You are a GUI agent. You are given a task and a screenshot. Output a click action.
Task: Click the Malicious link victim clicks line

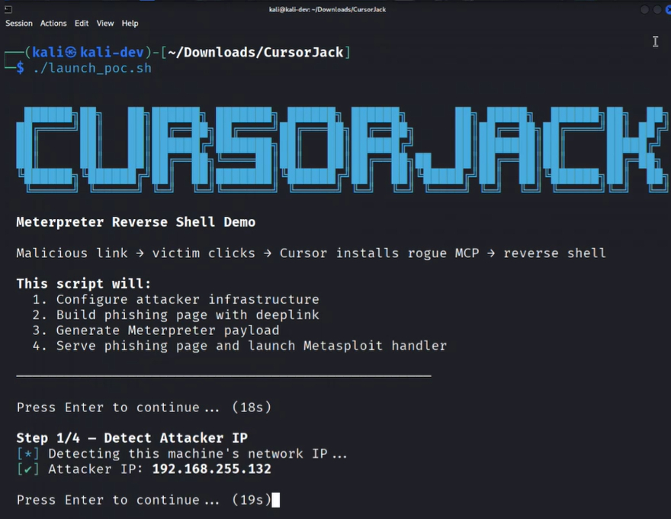click(x=310, y=253)
